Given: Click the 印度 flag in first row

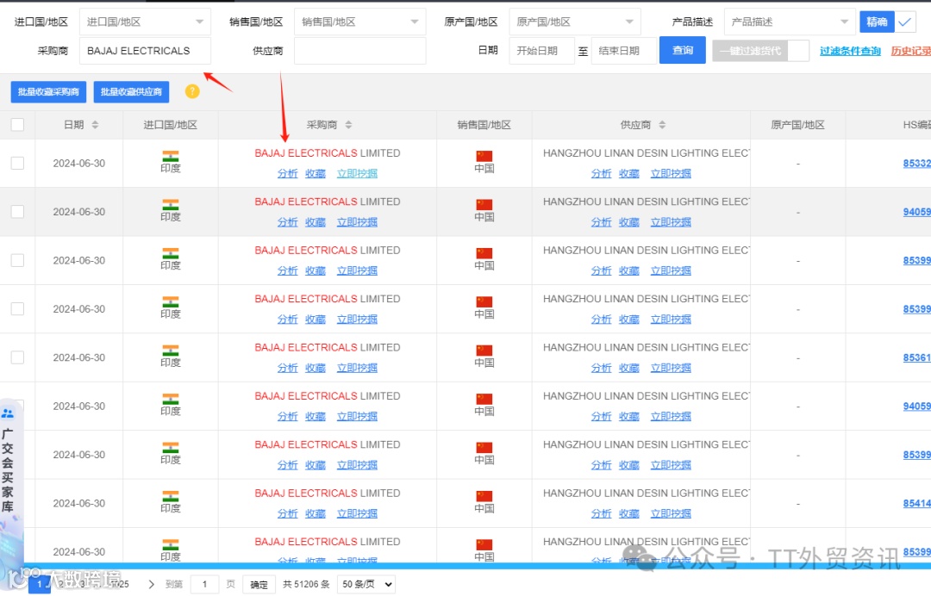Looking at the screenshot, I should click(171, 157).
